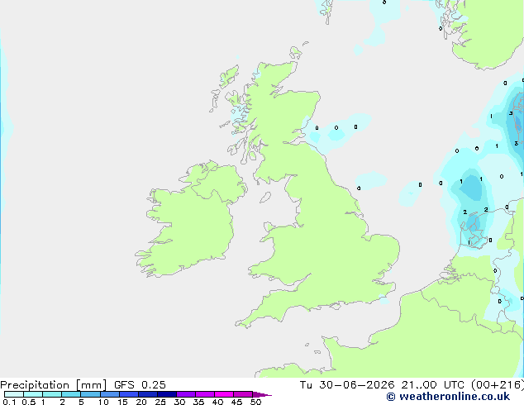Click the '35' legend scale label
This screenshot has width=524, height=405.
198,402
